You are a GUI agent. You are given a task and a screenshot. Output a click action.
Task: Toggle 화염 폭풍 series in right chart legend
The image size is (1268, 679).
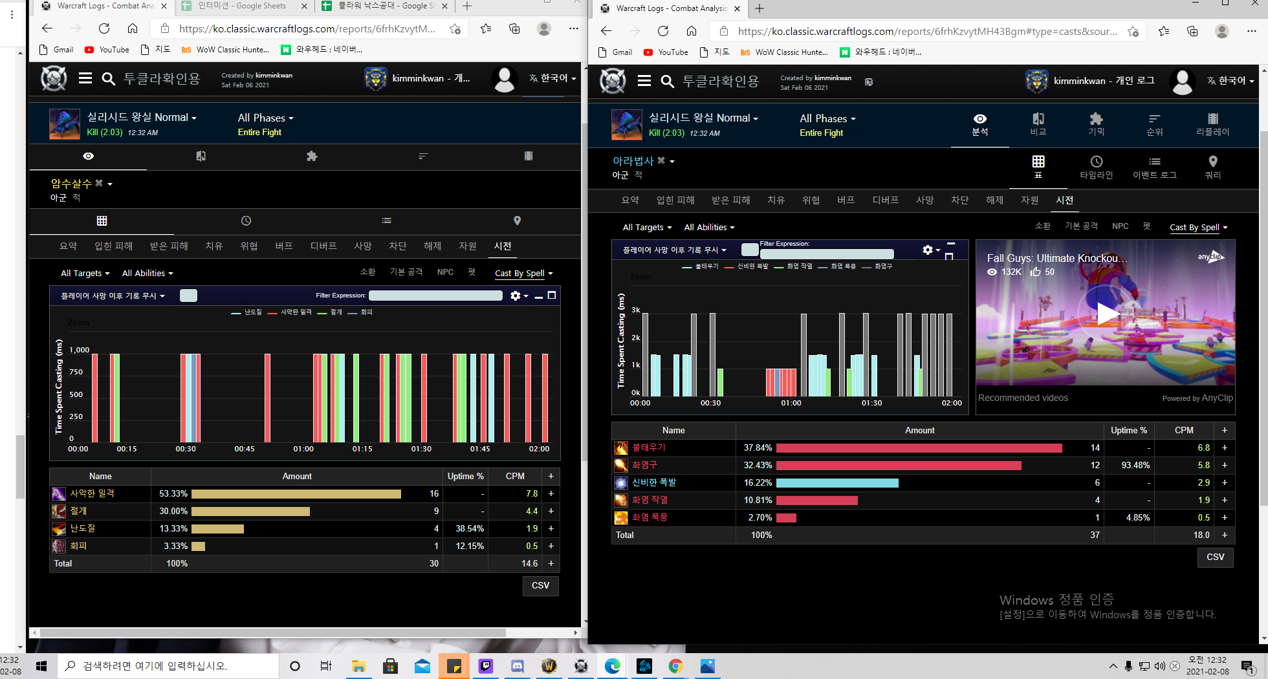click(837, 266)
